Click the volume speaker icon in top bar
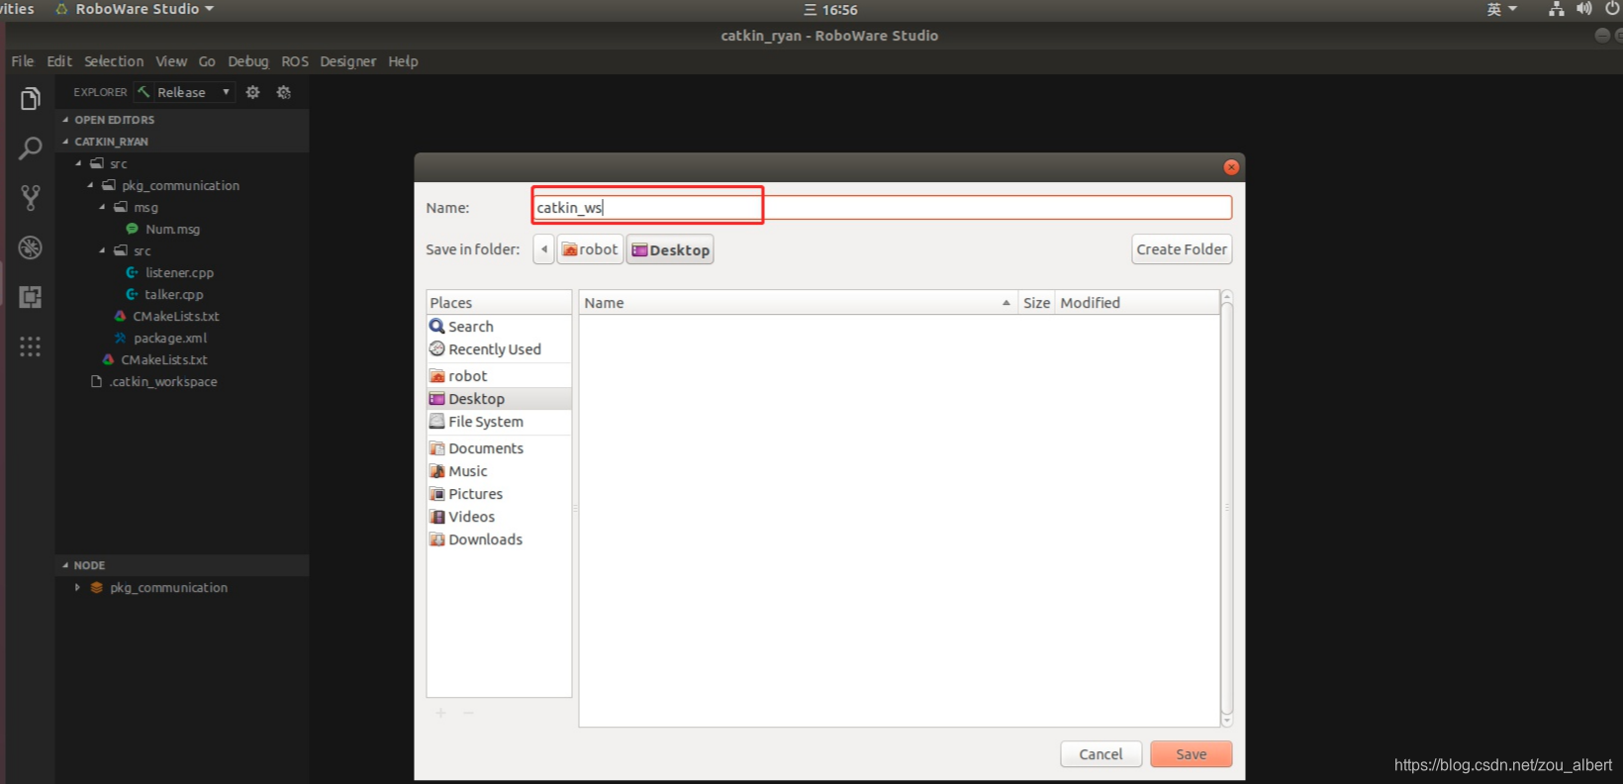Viewport: 1623px width, 784px height. click(x=1584, y=9)
